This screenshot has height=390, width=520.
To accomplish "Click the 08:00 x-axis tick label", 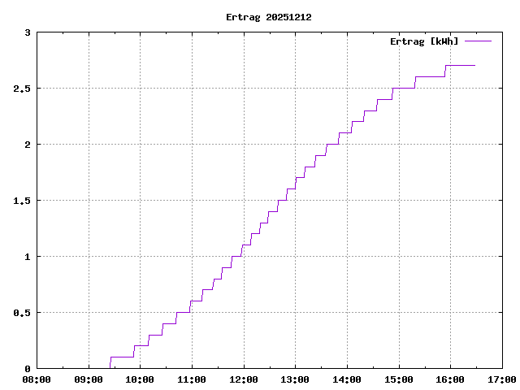I will (x=37, y=379).
